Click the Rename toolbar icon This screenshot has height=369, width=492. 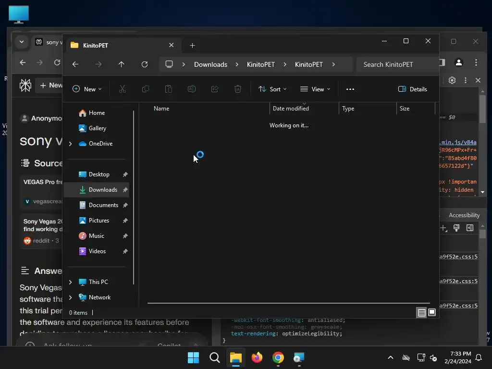[192, 89]
